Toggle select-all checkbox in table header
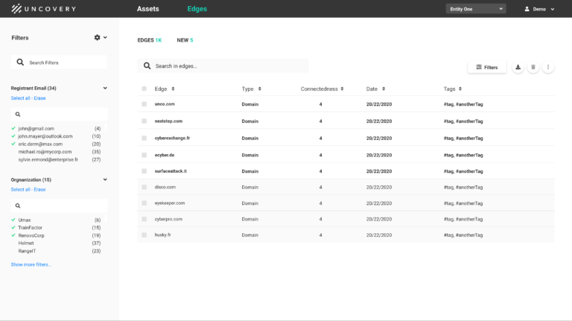572x321 pixels. tap(144, 89)
